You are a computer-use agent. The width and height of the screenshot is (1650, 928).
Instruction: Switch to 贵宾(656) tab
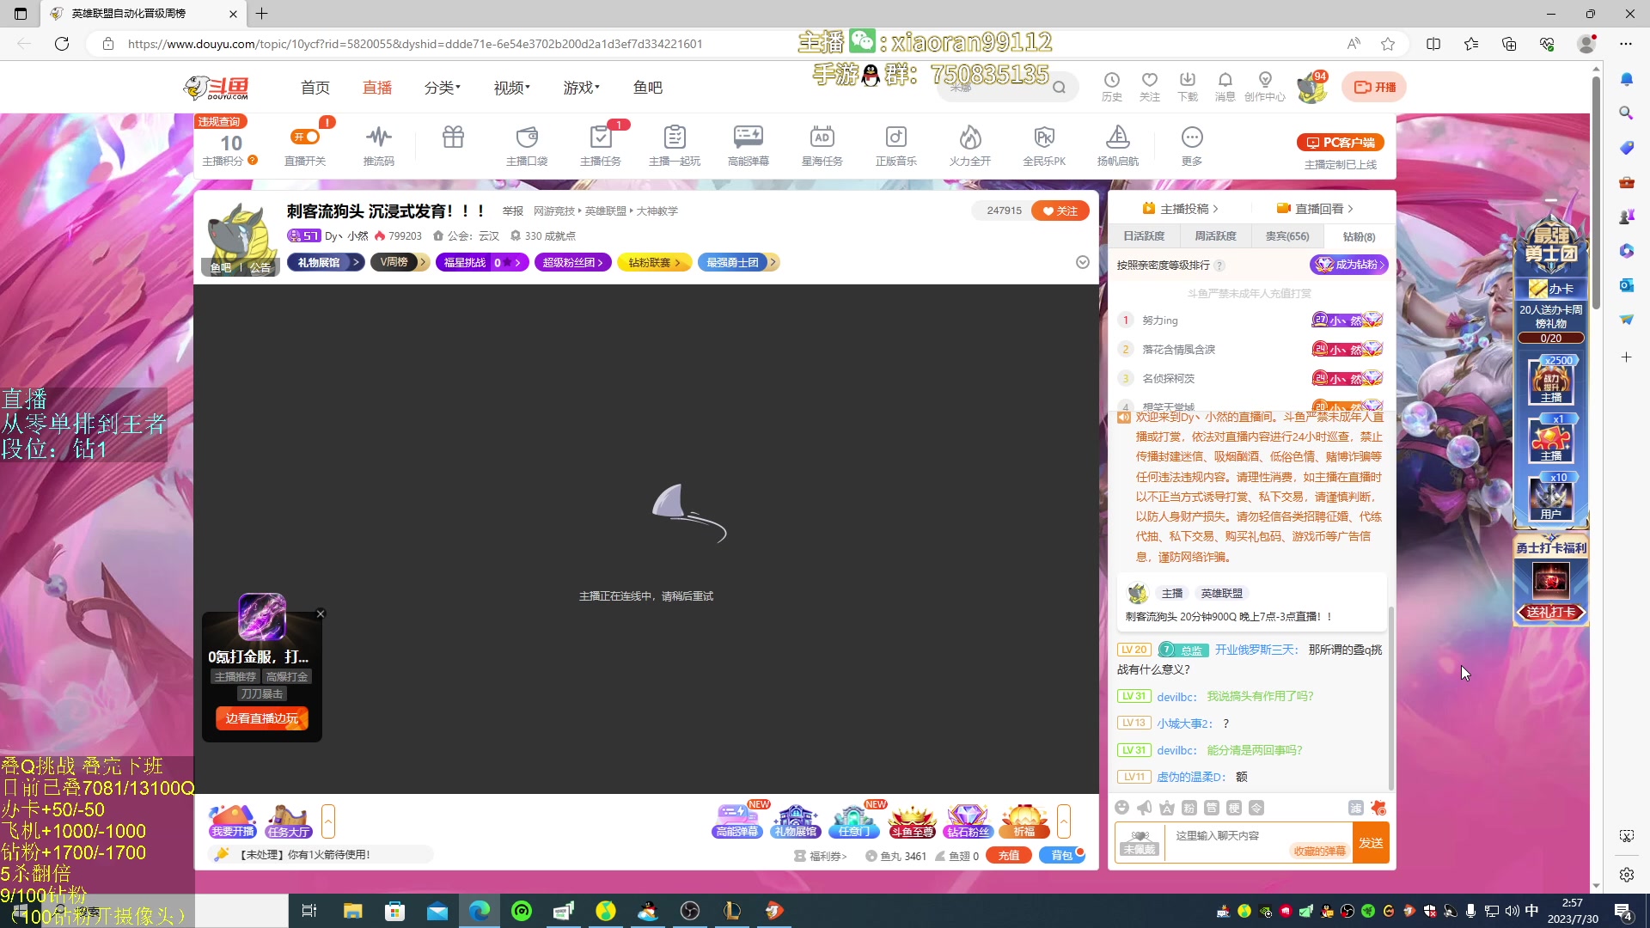pos(1287,236)
